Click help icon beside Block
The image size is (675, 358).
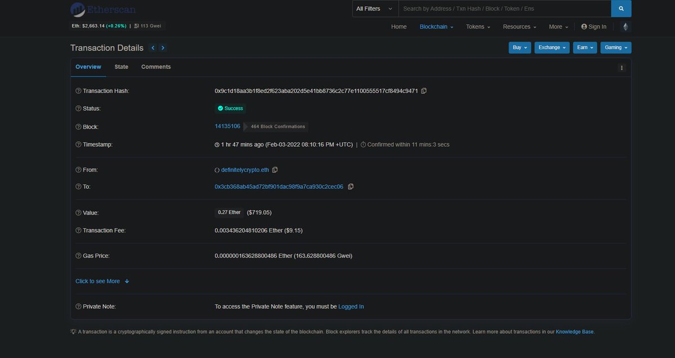[78, 127]
